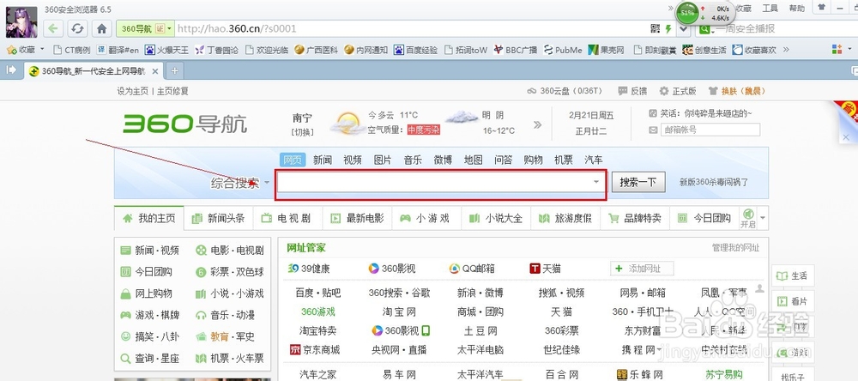Open the QR code icon in address bar
The width and height of the screenshot is (858, 381).
[x=656, y=28]
